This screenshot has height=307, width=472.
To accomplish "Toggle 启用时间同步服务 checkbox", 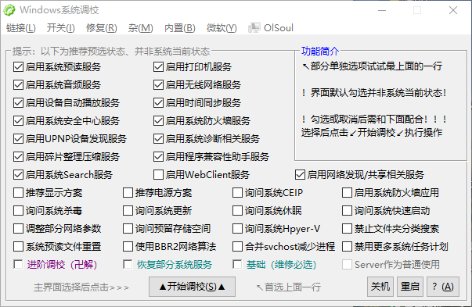I will pos(158,103).
